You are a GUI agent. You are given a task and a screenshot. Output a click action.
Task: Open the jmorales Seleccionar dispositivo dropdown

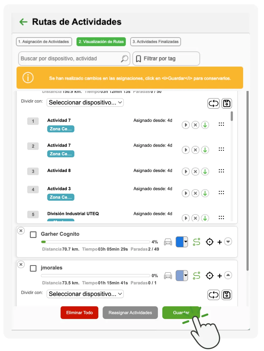pos(85,294)
